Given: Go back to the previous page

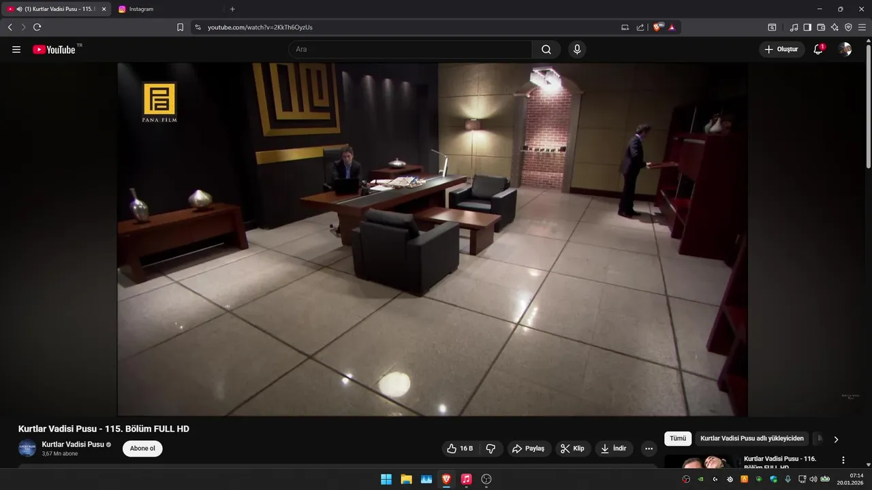Looking at the screenshot, I should click(10, 27).
